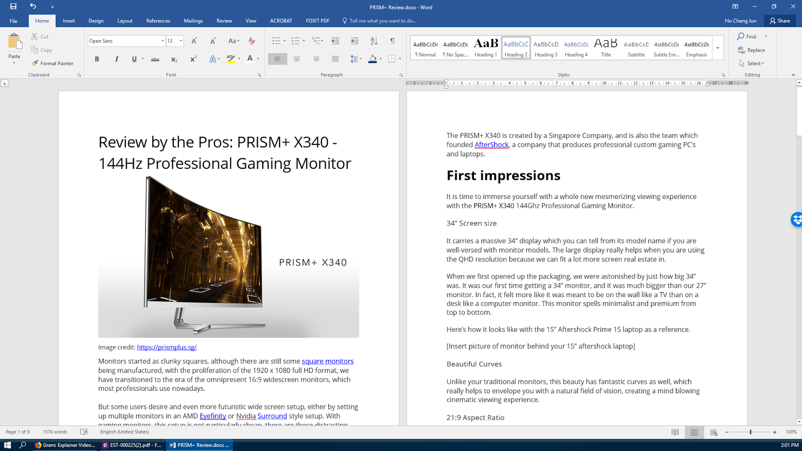The width and height of the screenshot is (802, 451).
Task: Open Windows search on taskbar
Action: click(23, 445)
